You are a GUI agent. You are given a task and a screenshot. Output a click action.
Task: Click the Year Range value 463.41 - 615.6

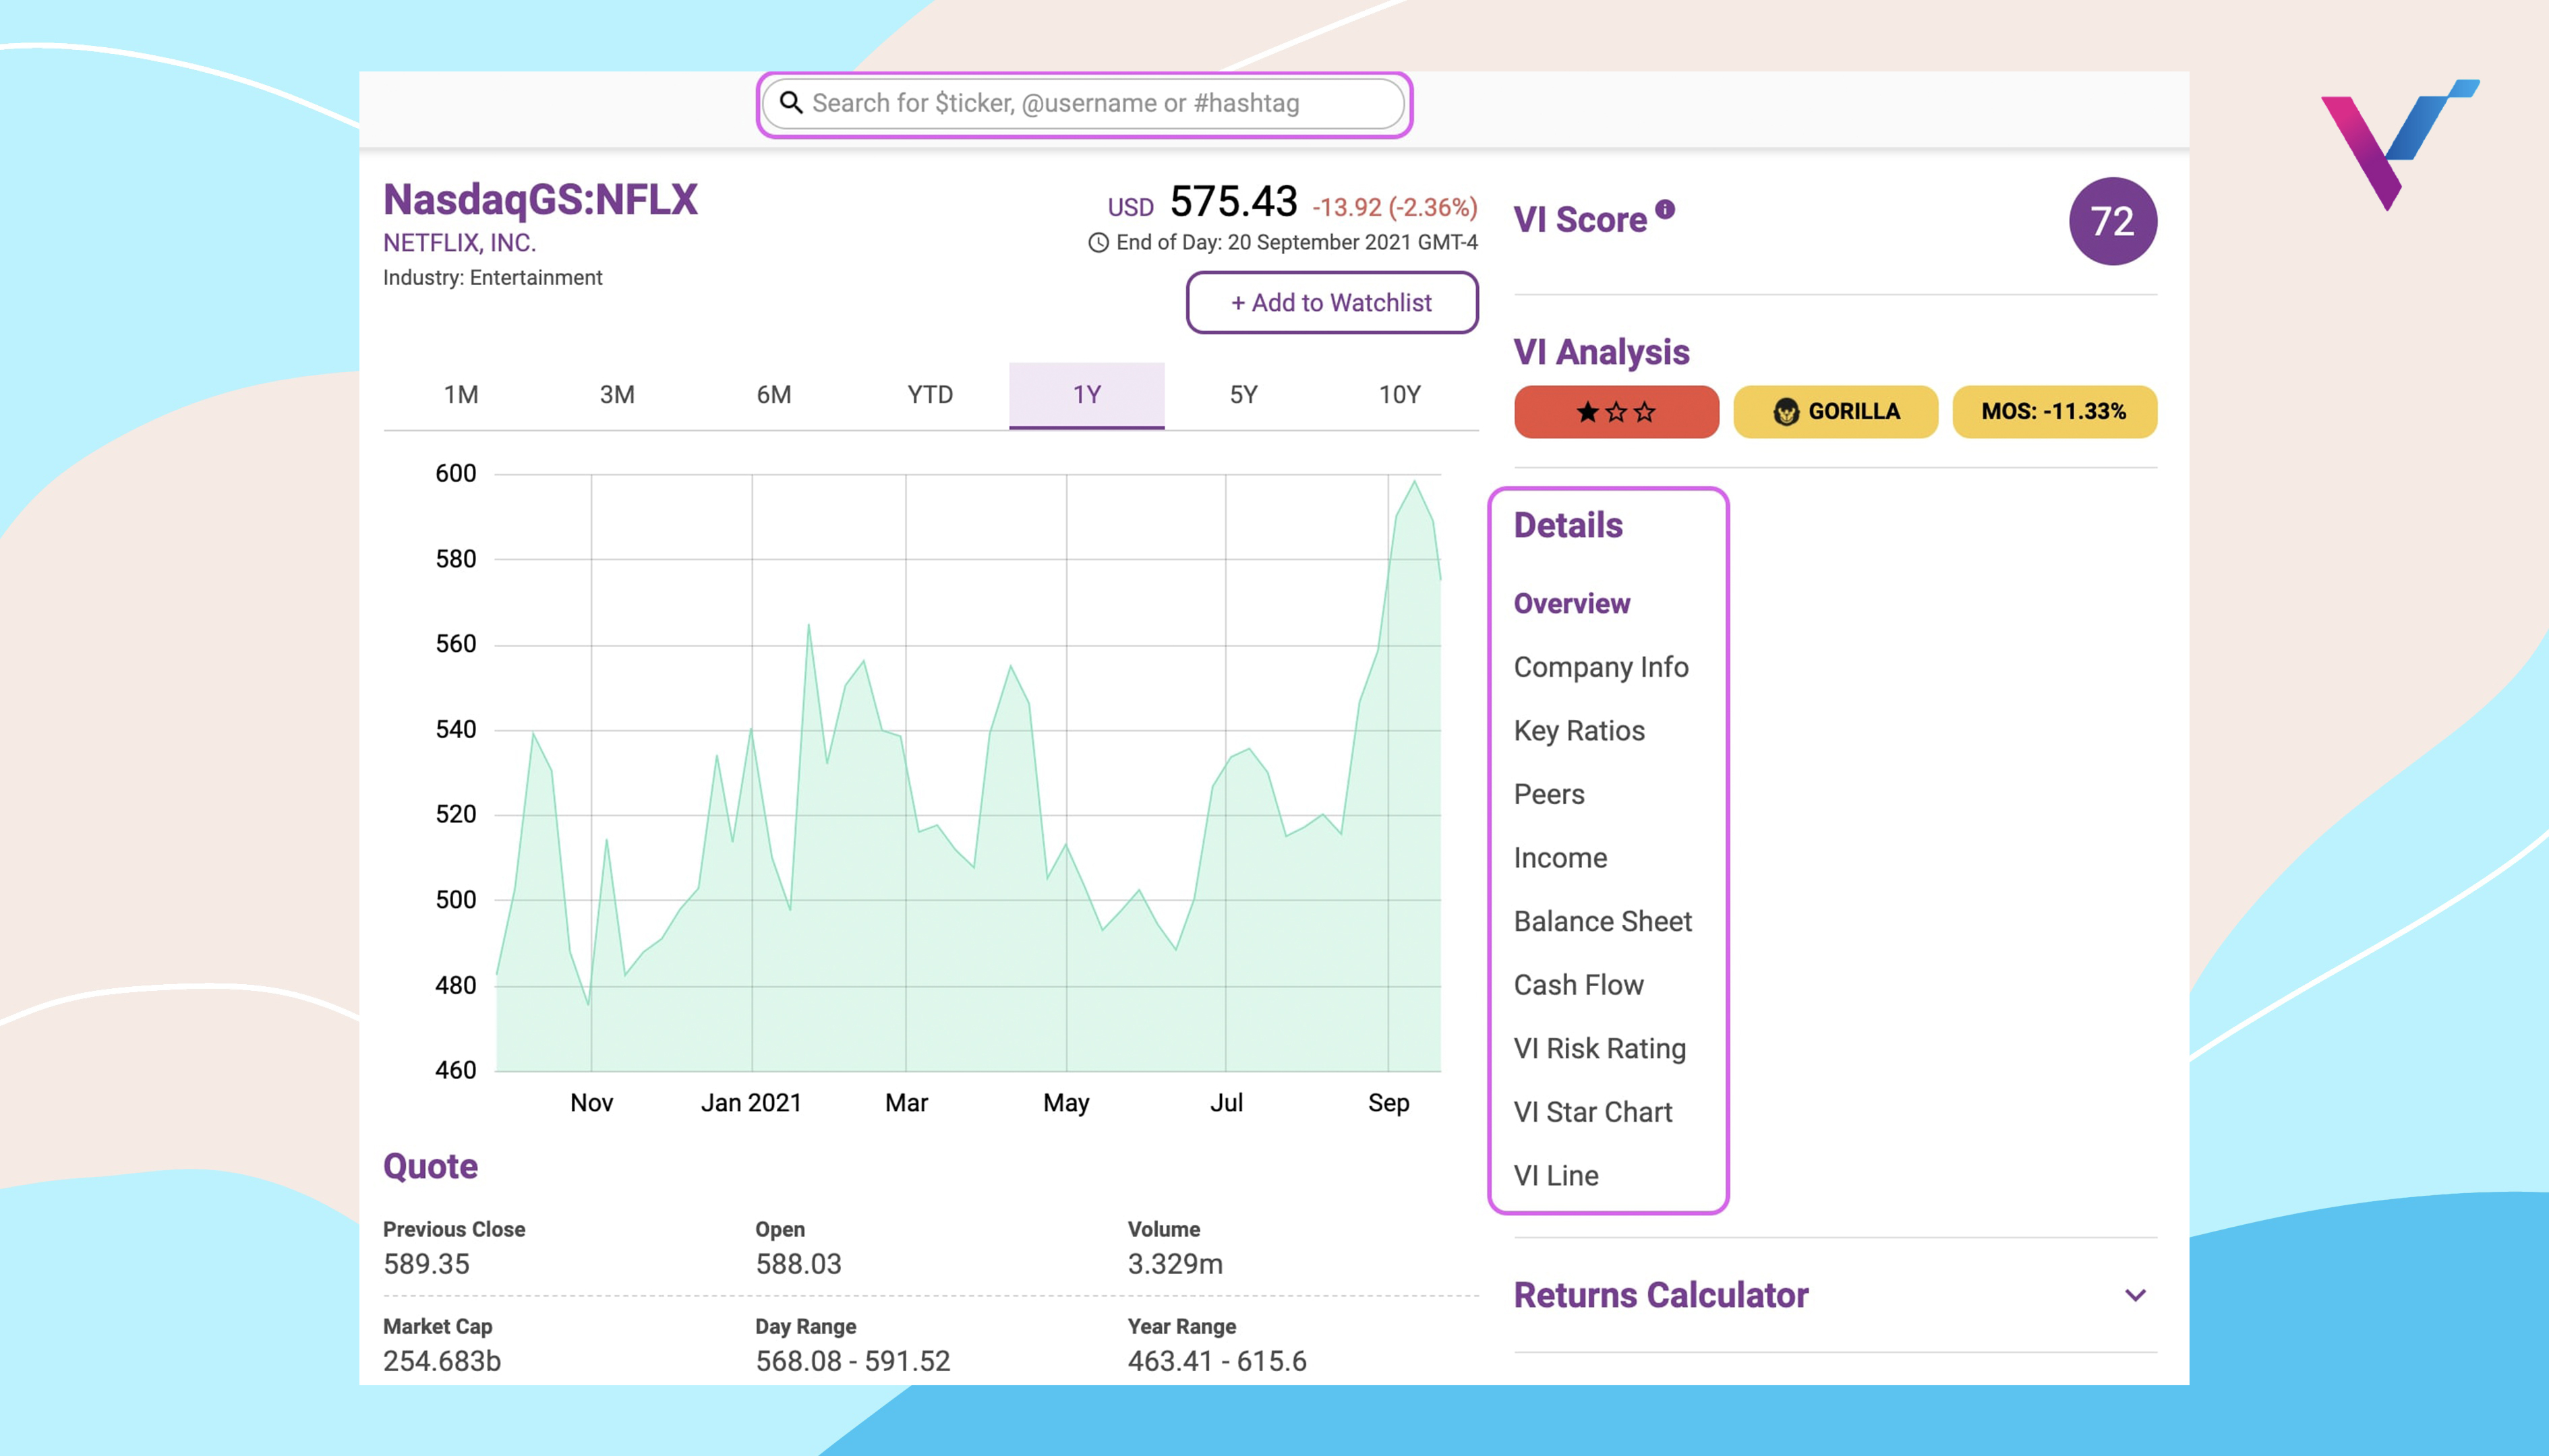[1217, 1361]
